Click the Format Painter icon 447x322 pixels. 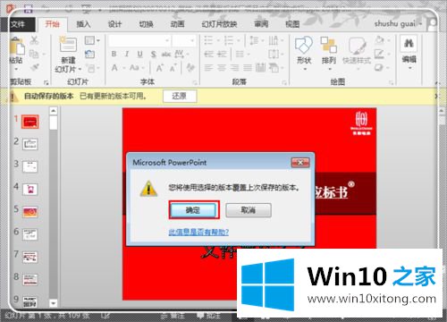pyautogui.click(x=34, y=67)
